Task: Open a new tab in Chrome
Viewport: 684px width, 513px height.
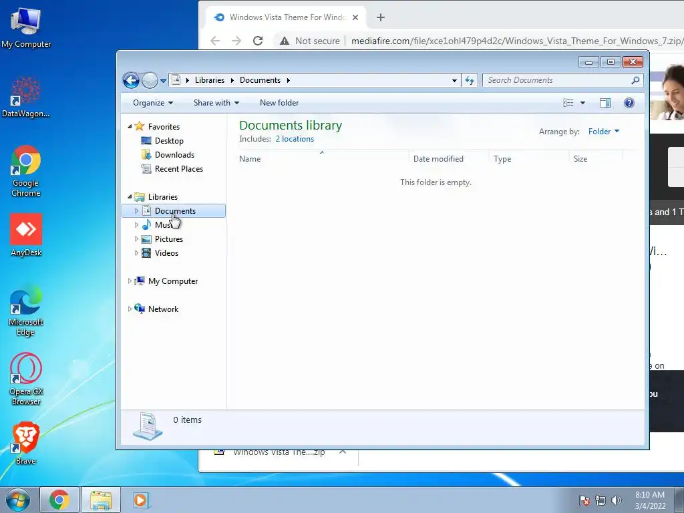Action: [x=380, y=17]
